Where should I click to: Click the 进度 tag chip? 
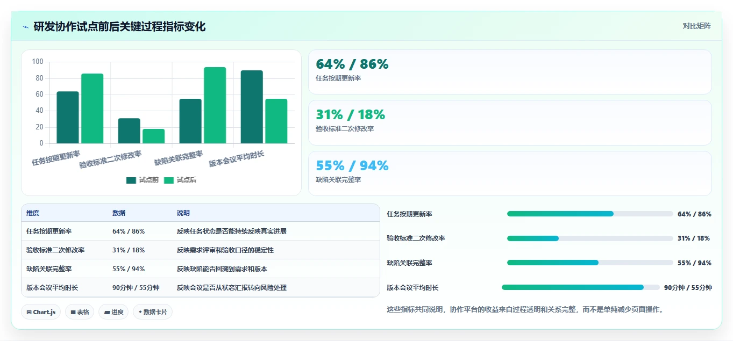point(113,312)
